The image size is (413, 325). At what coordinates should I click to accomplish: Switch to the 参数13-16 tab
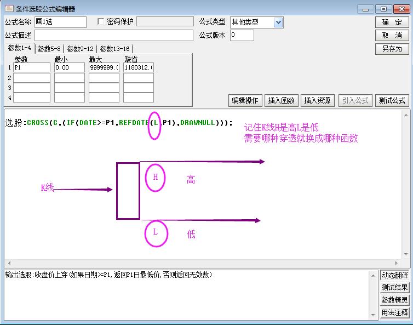pos(115,49)
